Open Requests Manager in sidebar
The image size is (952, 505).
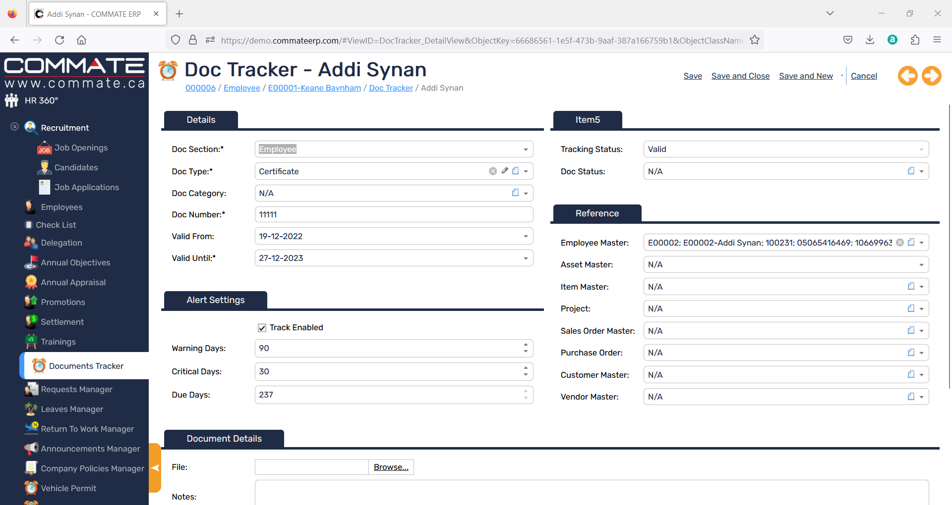coord(76,389)
